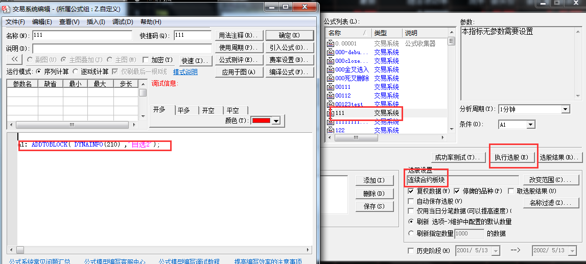The image size is (586, 264).
Task: Click the 名称过滤(Z)... button
Action: tap(551, 203)
